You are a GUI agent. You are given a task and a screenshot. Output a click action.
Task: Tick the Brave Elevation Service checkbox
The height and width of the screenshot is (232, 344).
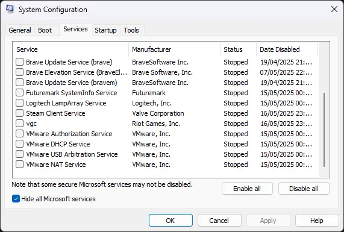[19, 72]
